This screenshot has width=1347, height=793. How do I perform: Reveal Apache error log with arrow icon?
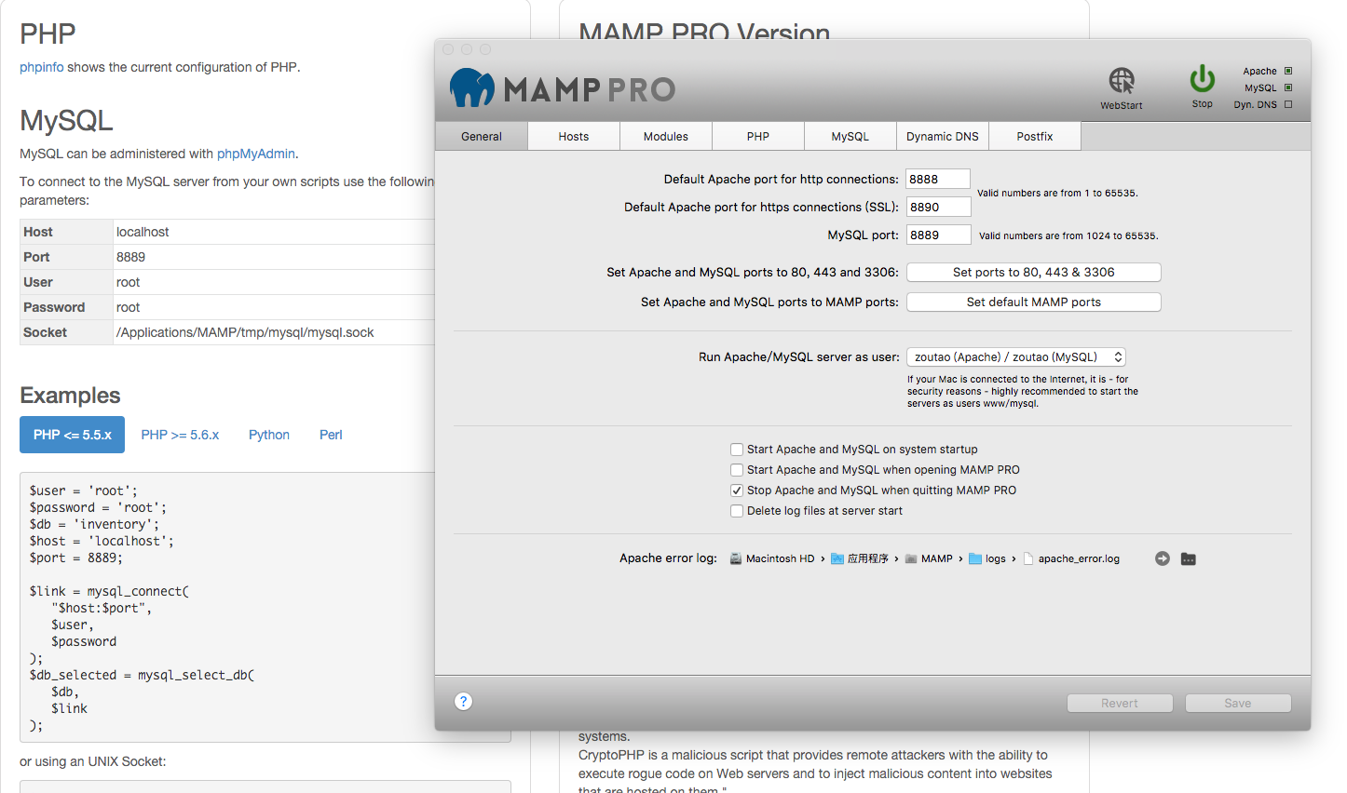pos(1163,558)
